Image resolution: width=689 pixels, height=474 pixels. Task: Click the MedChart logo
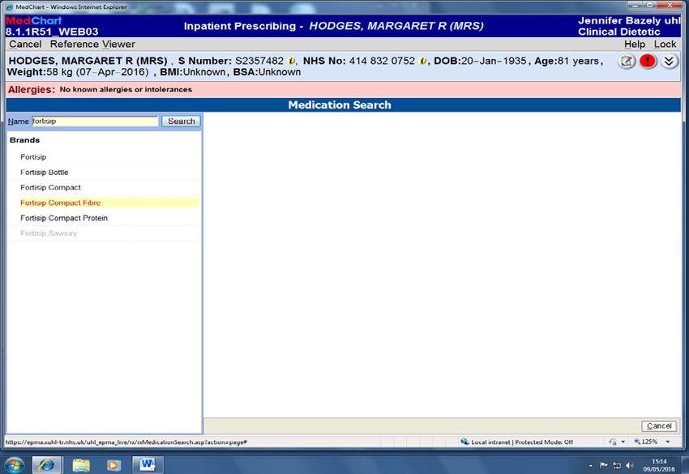point(34,20)
